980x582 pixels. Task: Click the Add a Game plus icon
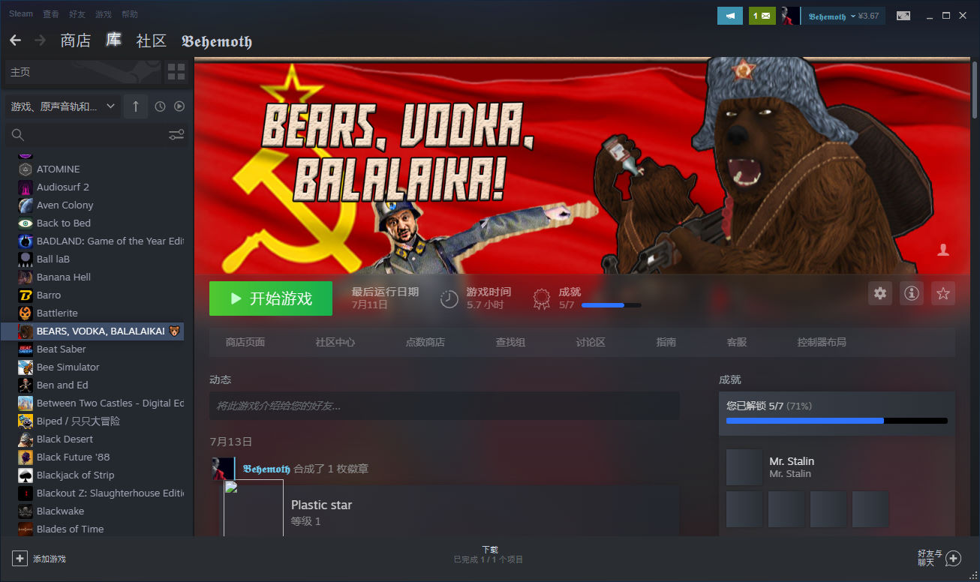20,558
